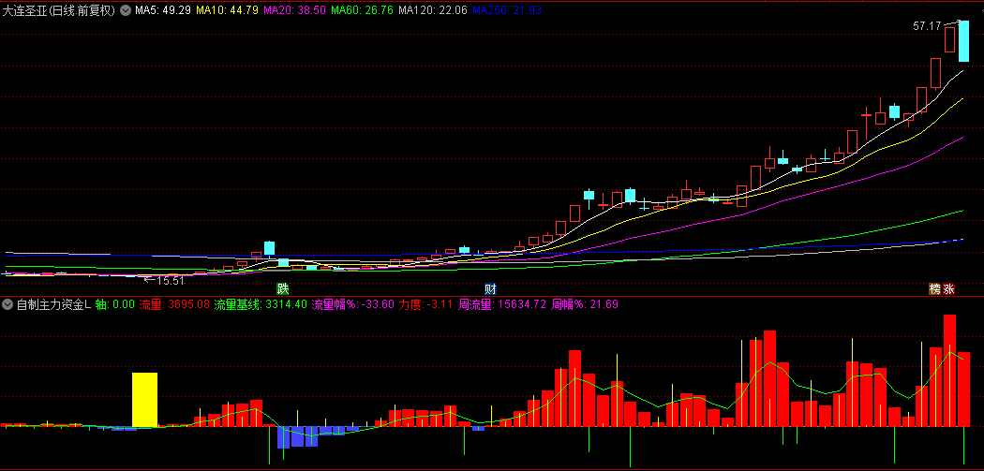Click the 周流量: 15634.72 value

[502, 305]
